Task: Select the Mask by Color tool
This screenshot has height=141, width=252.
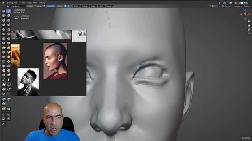Action: pyautogui.click(x=9, y=109)
